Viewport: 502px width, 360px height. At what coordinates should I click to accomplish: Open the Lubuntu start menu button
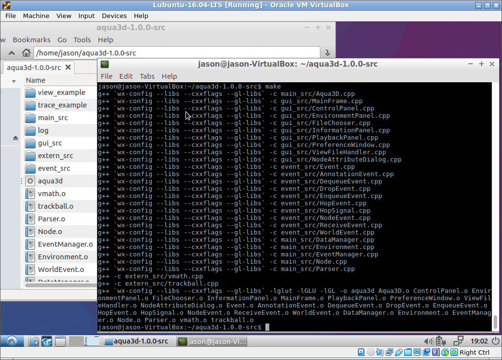point(12,341)
